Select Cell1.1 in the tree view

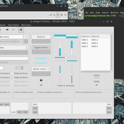pyautogui.click(x=85, y=40)
